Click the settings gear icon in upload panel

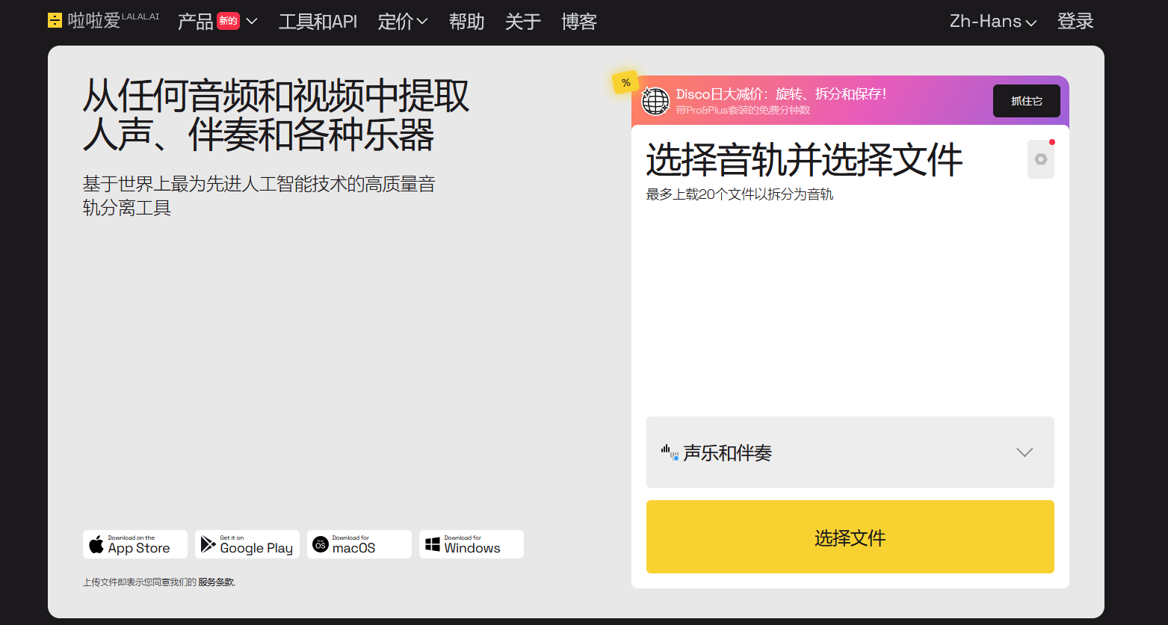[x=1040, y=159]
